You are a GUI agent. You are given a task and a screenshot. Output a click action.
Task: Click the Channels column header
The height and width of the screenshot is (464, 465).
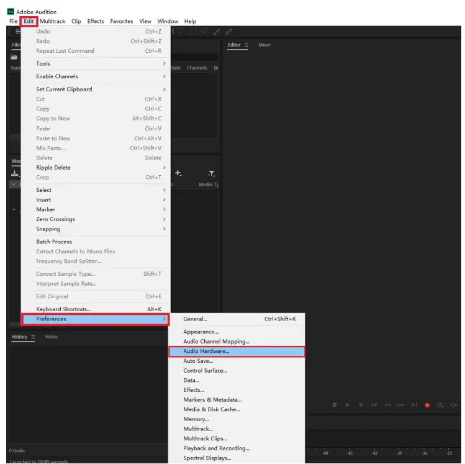tap(197, 68)
